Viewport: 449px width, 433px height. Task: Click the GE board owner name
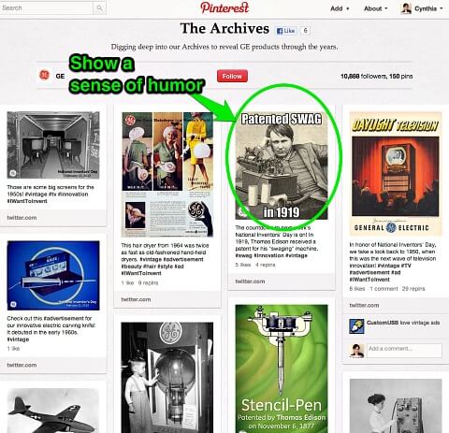(60, 76)
